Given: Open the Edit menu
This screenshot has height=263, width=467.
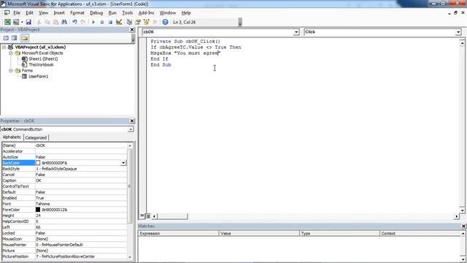Looking at the screenshot, I should [29, 13].
